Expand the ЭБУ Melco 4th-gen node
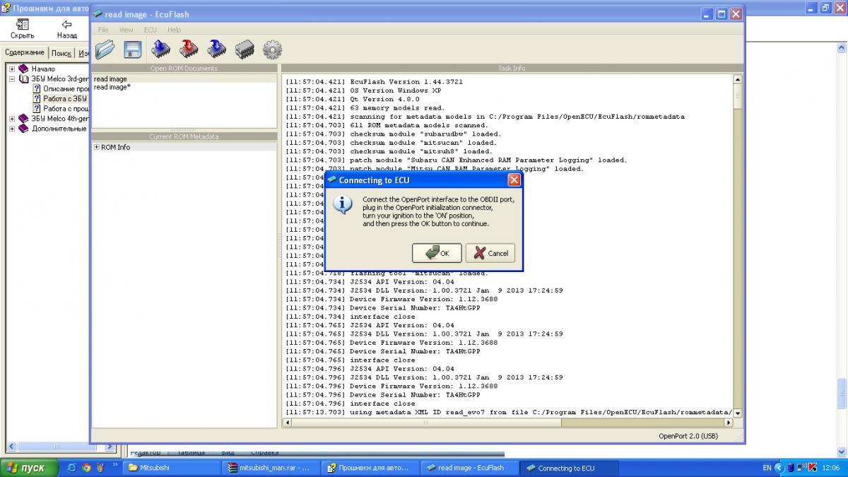Screen dimensions: 848x477 (12, 119)
